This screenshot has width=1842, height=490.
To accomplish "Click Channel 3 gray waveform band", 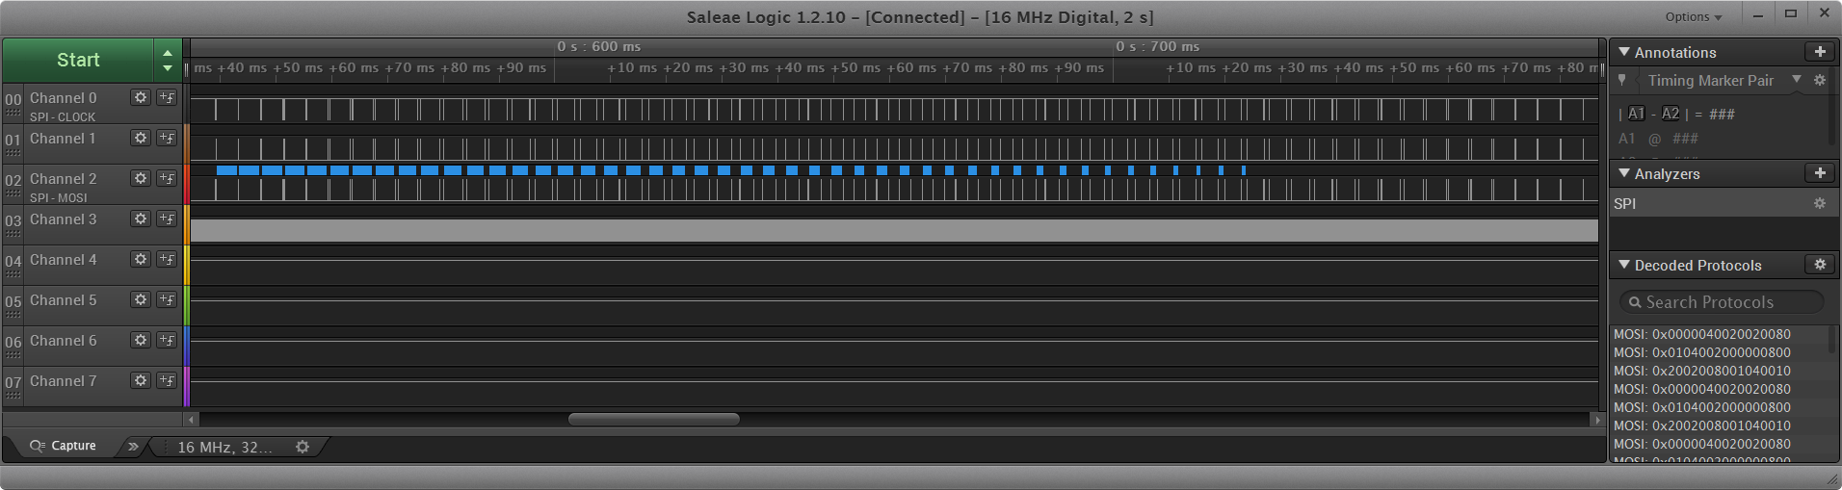I will [894, 230].
